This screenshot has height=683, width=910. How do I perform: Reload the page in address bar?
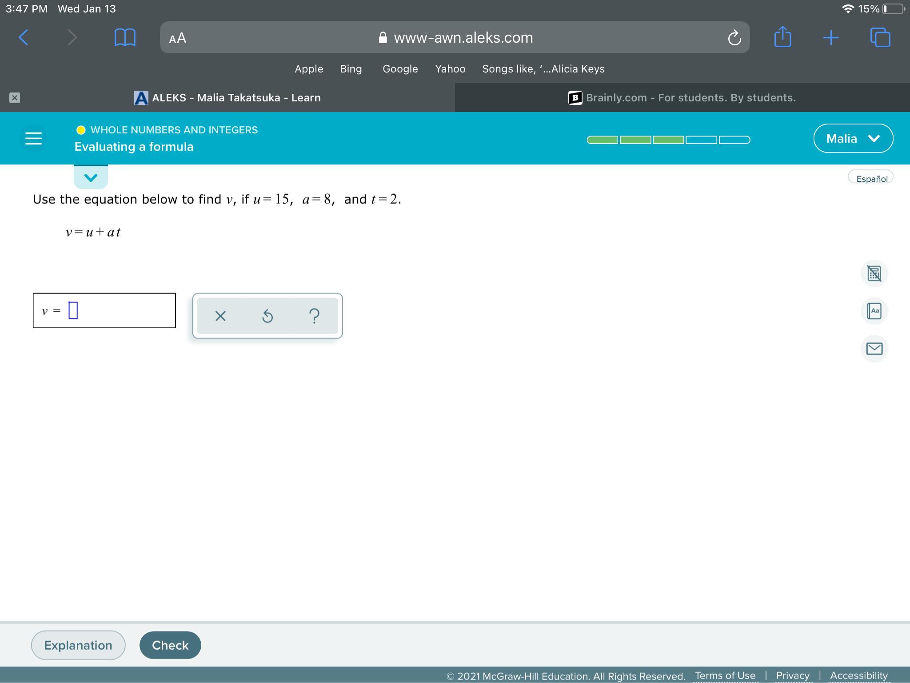[734, 38]
